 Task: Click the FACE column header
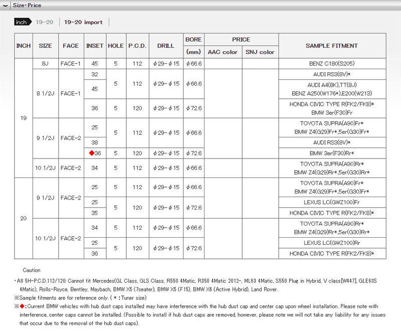(x=71, y=46)
